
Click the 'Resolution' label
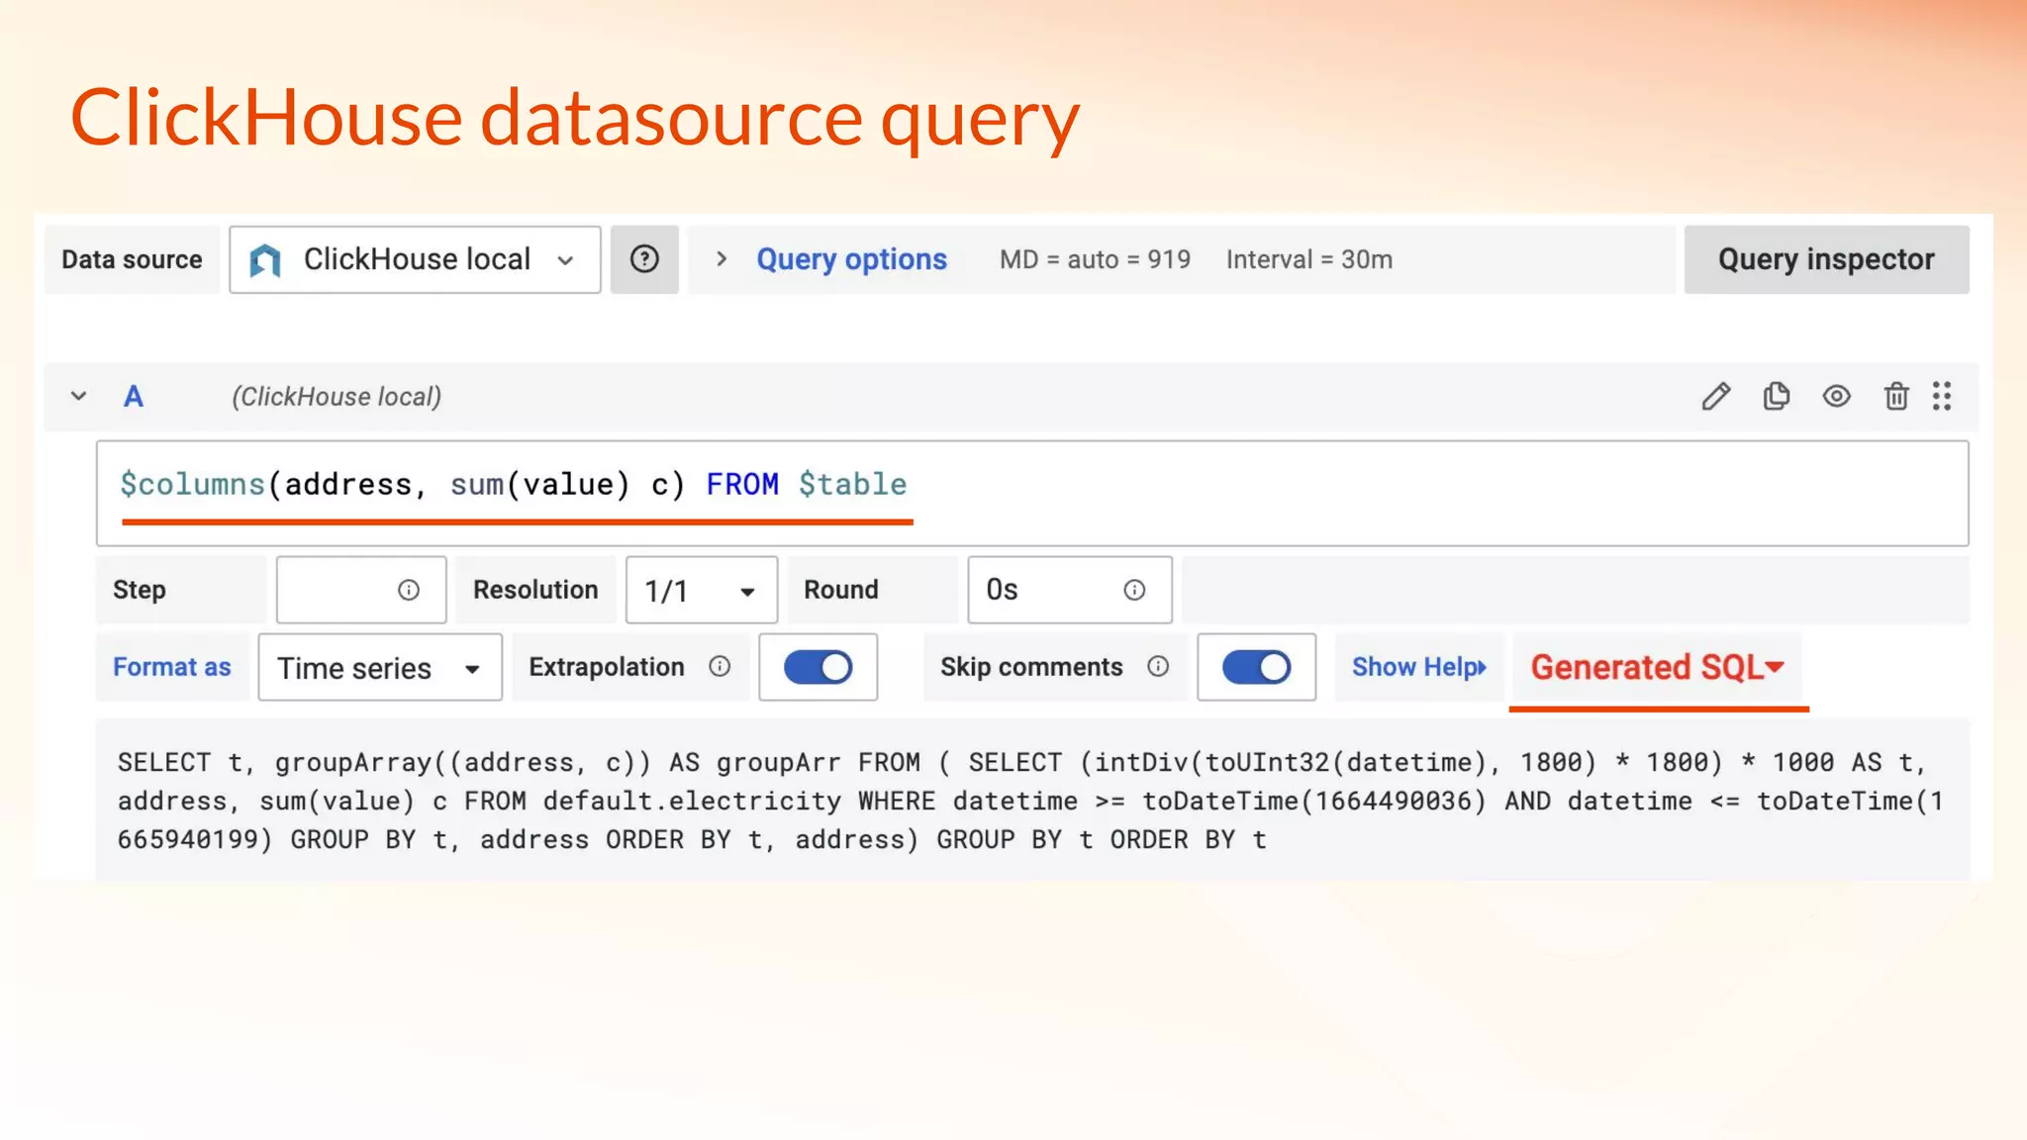(535, 590)
